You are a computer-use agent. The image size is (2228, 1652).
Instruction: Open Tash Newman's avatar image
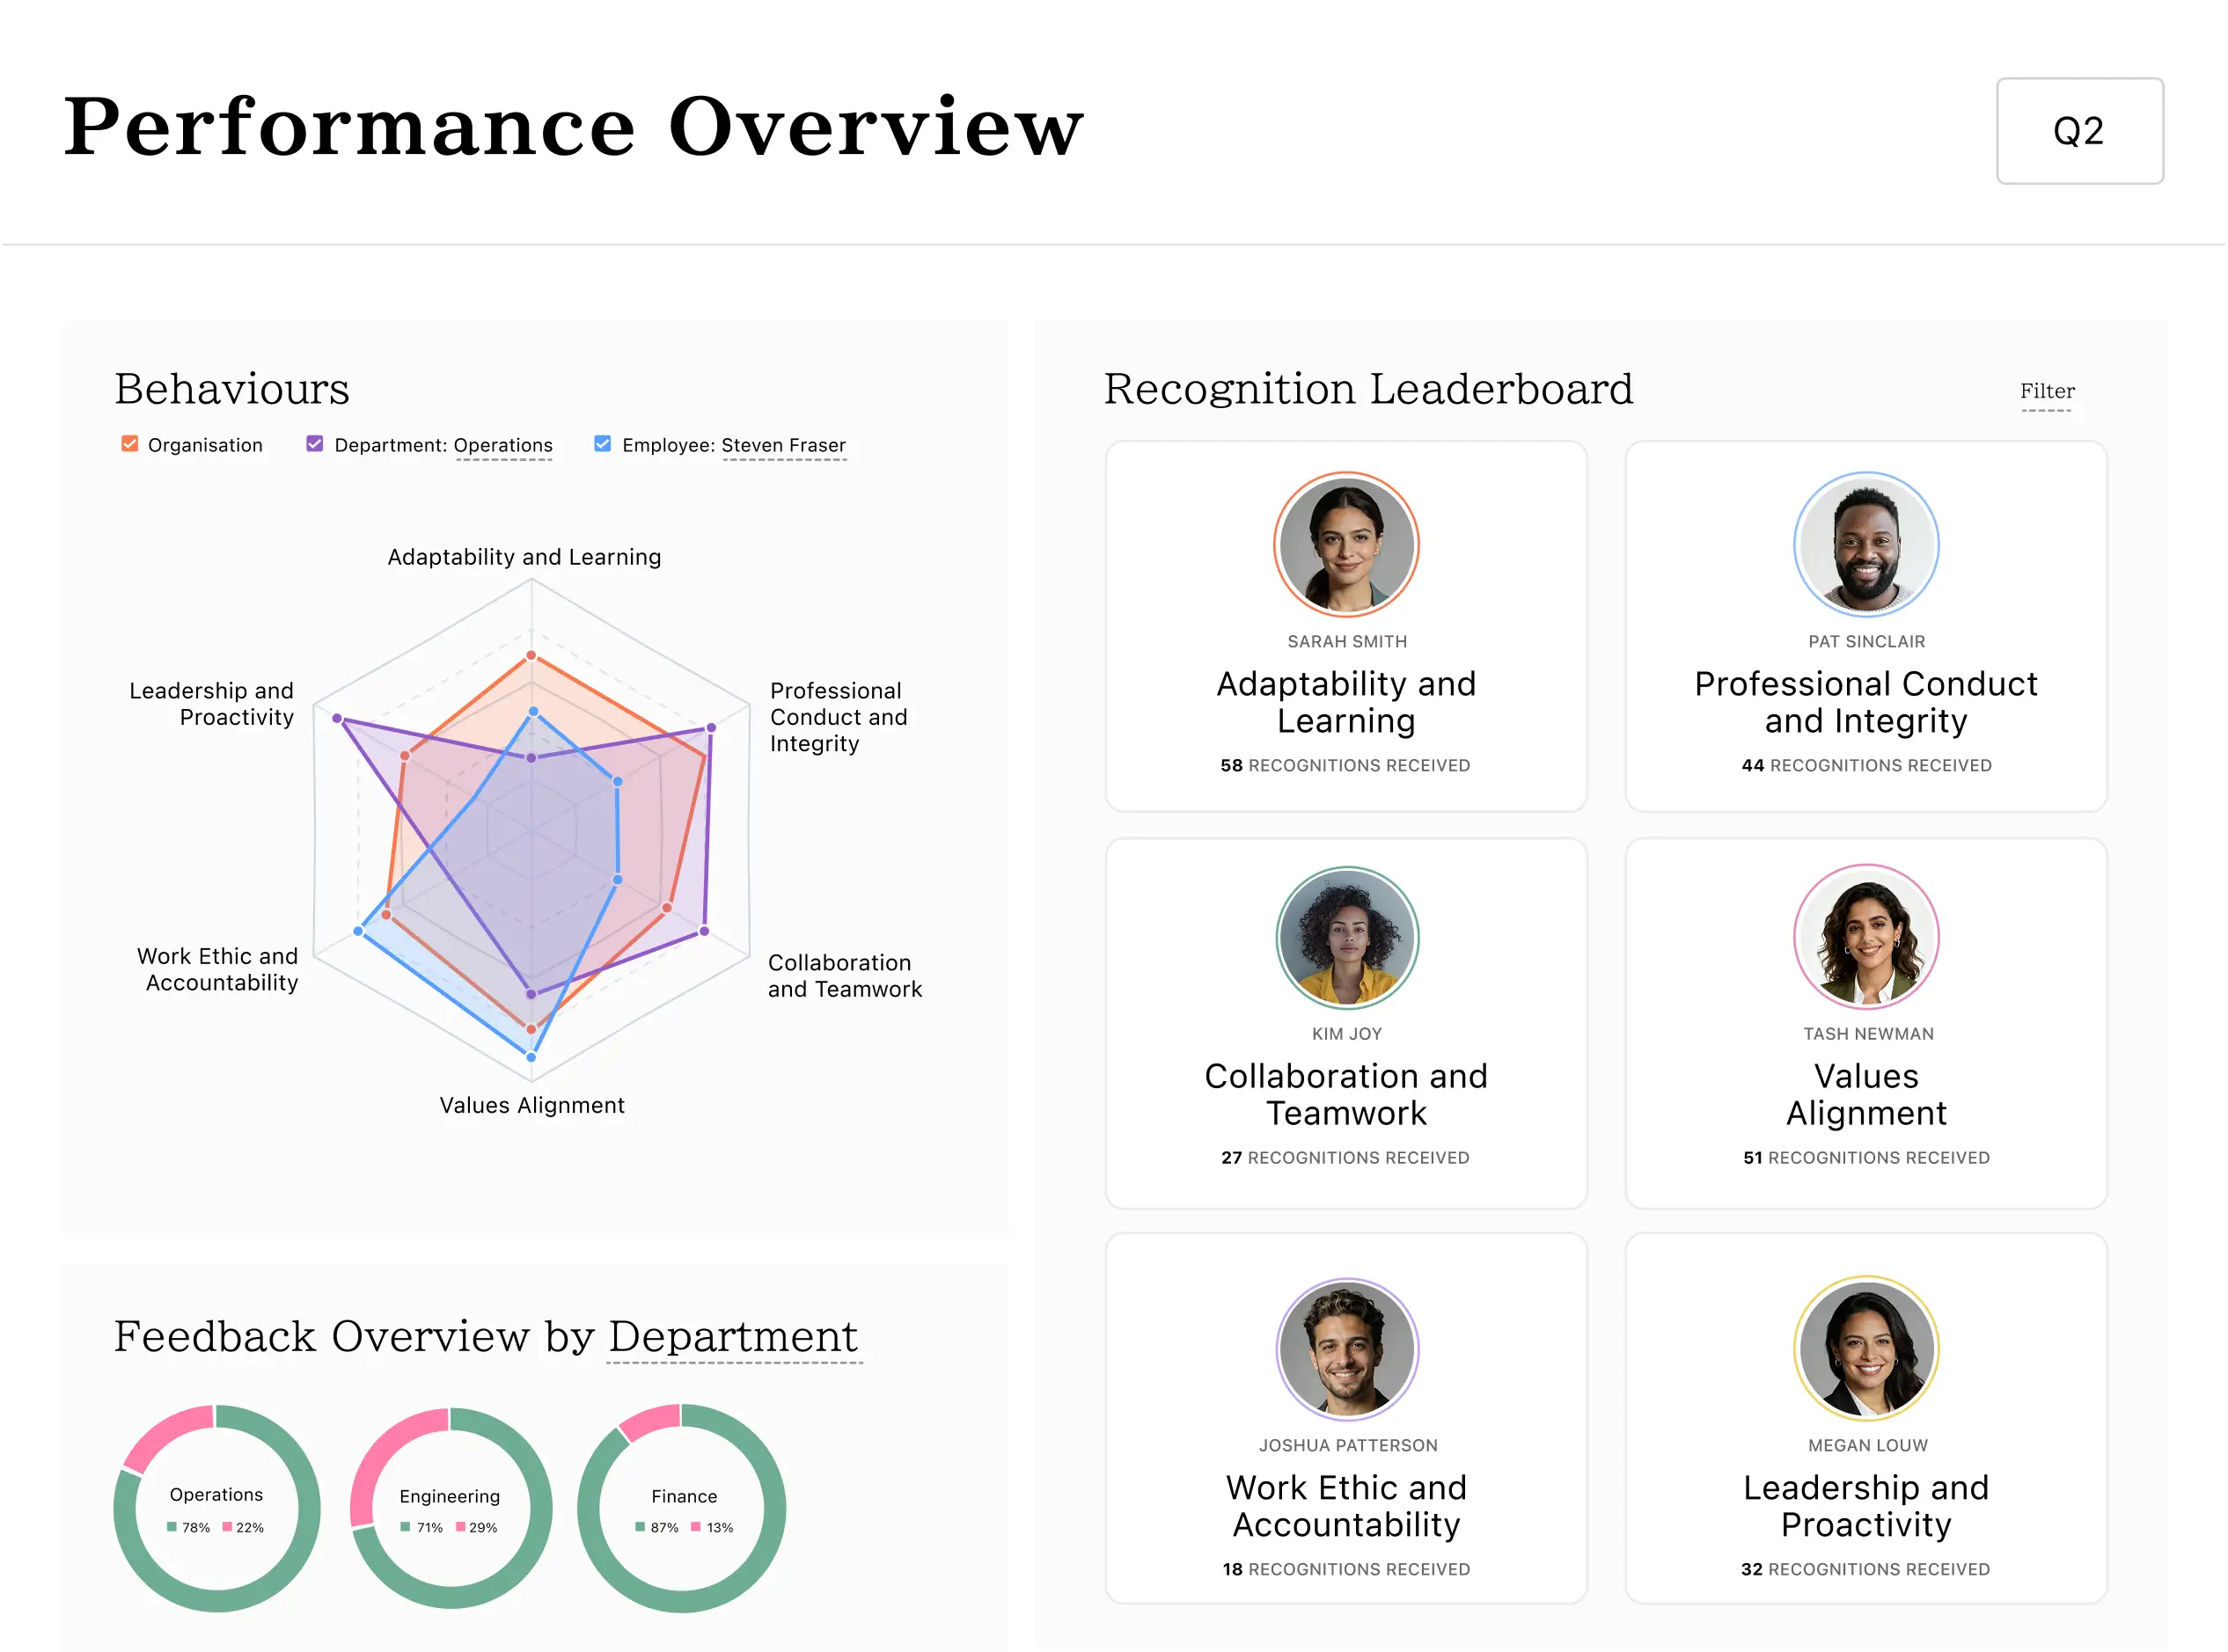(1865, 937)
